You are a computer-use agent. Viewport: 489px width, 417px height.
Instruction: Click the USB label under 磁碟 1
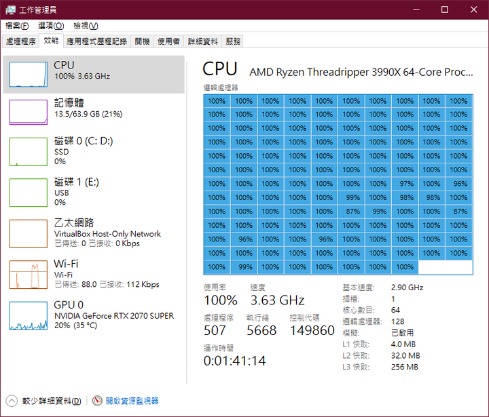61,193
